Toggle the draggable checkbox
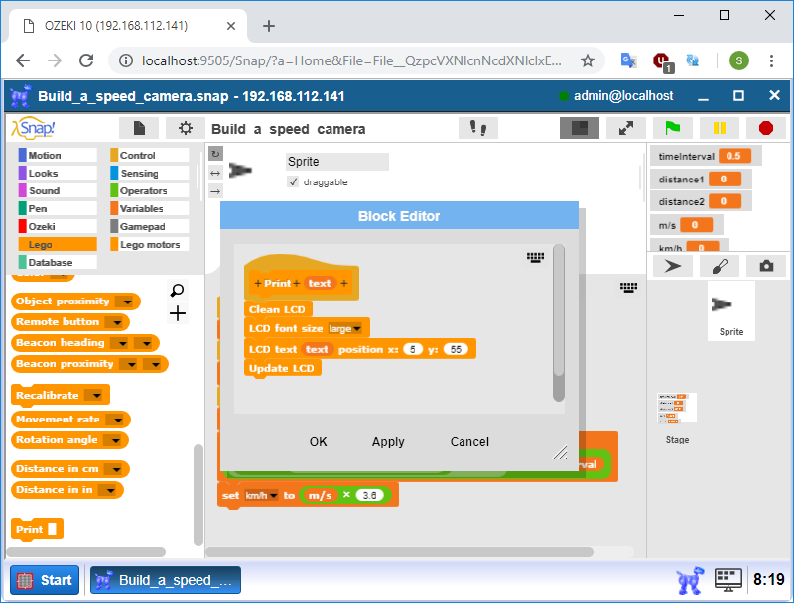The width and height of the screenshot is (794, 603). [x=293, y=181]
